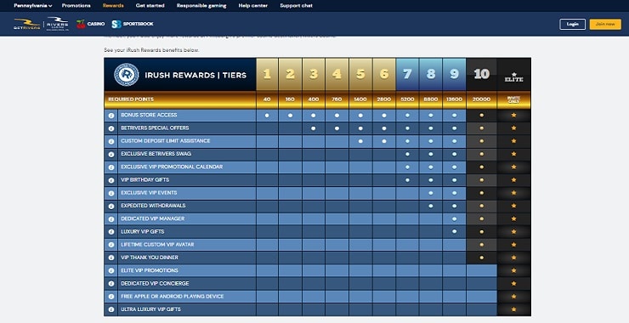Image resolution: width=629 pixels, height=323 pixels.
Task: Show info for Ultra Luxury VIP Gifts
Action: coord(111,309)
